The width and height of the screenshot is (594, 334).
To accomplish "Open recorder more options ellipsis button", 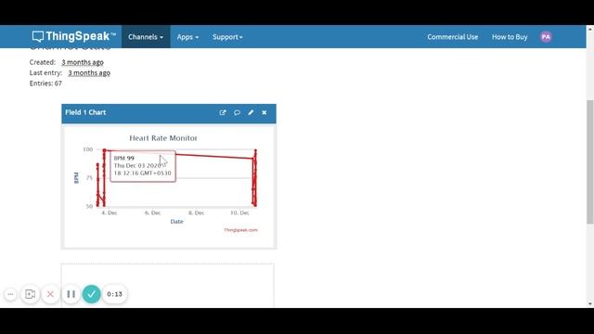I will point(10,294).
